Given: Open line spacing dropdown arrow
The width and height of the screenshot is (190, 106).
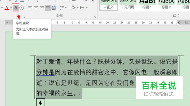Looking at the screenshot, I should coord(66,8).
